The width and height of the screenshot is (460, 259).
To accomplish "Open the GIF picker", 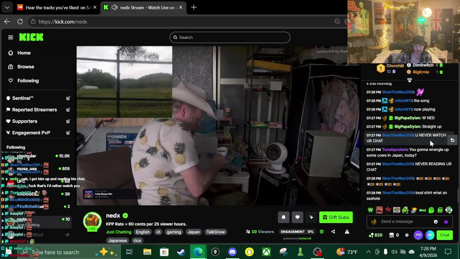I will [x=430, y=235].
